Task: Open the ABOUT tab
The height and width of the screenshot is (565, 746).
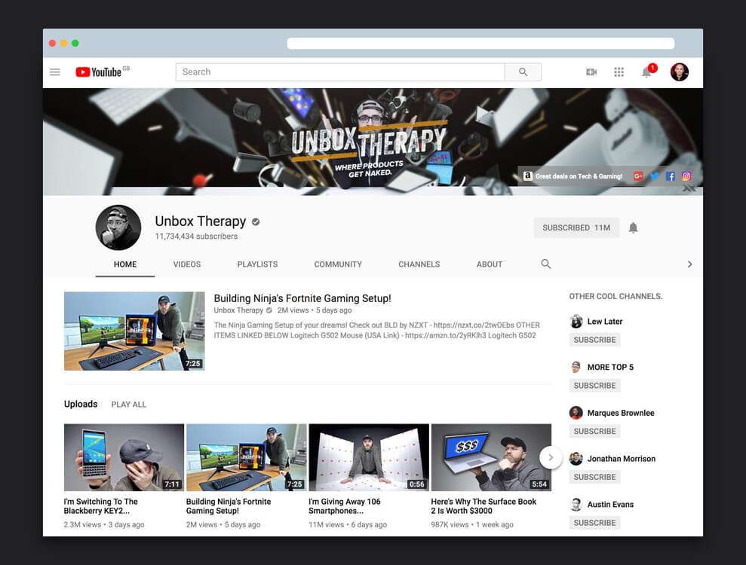Action: [x=490, y=264]
